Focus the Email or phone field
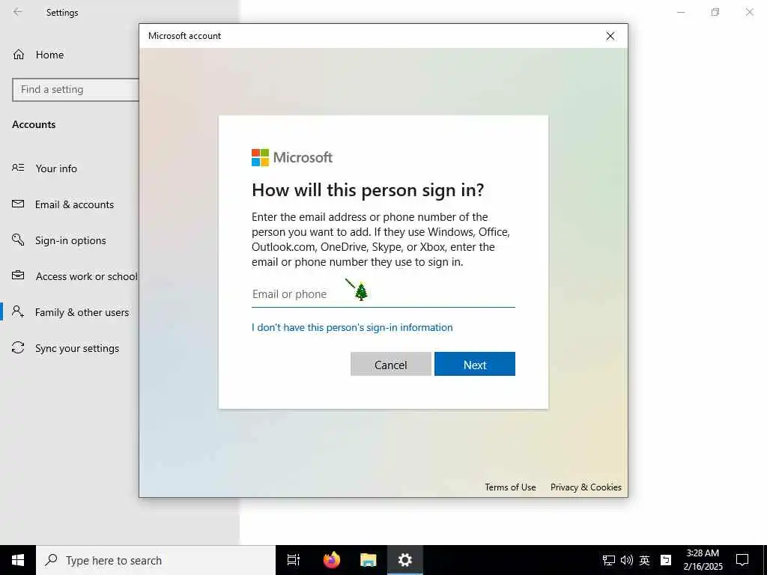 [383, 293]
